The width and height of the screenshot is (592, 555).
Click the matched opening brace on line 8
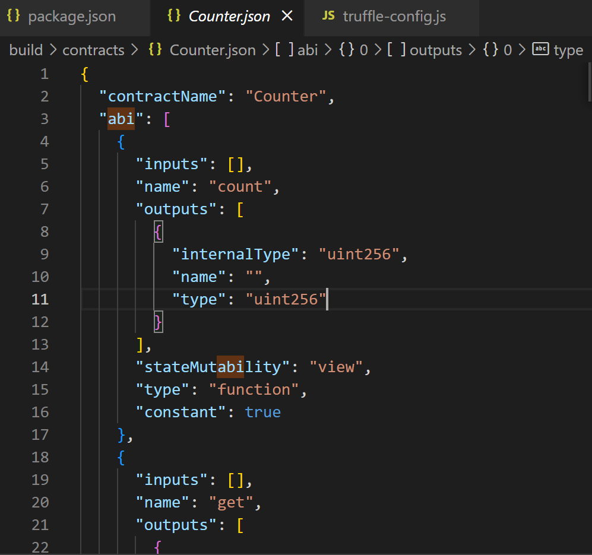[x=158, y=232]
